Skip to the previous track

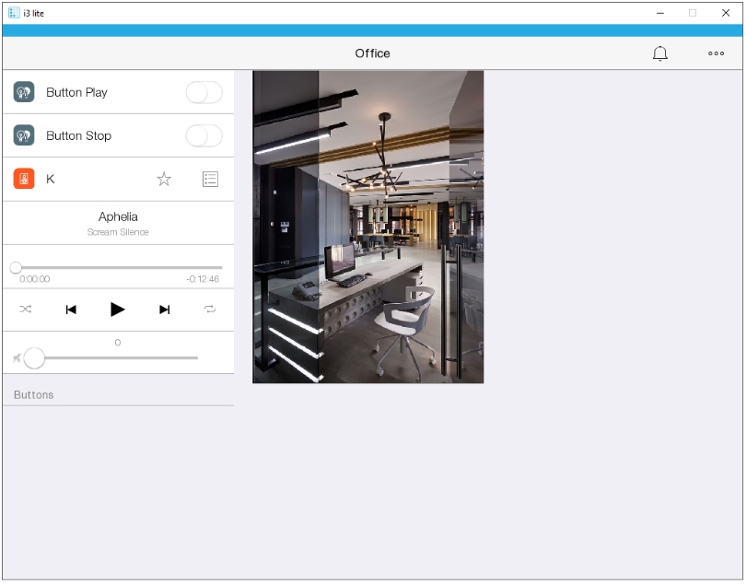[x=71, y=310]
